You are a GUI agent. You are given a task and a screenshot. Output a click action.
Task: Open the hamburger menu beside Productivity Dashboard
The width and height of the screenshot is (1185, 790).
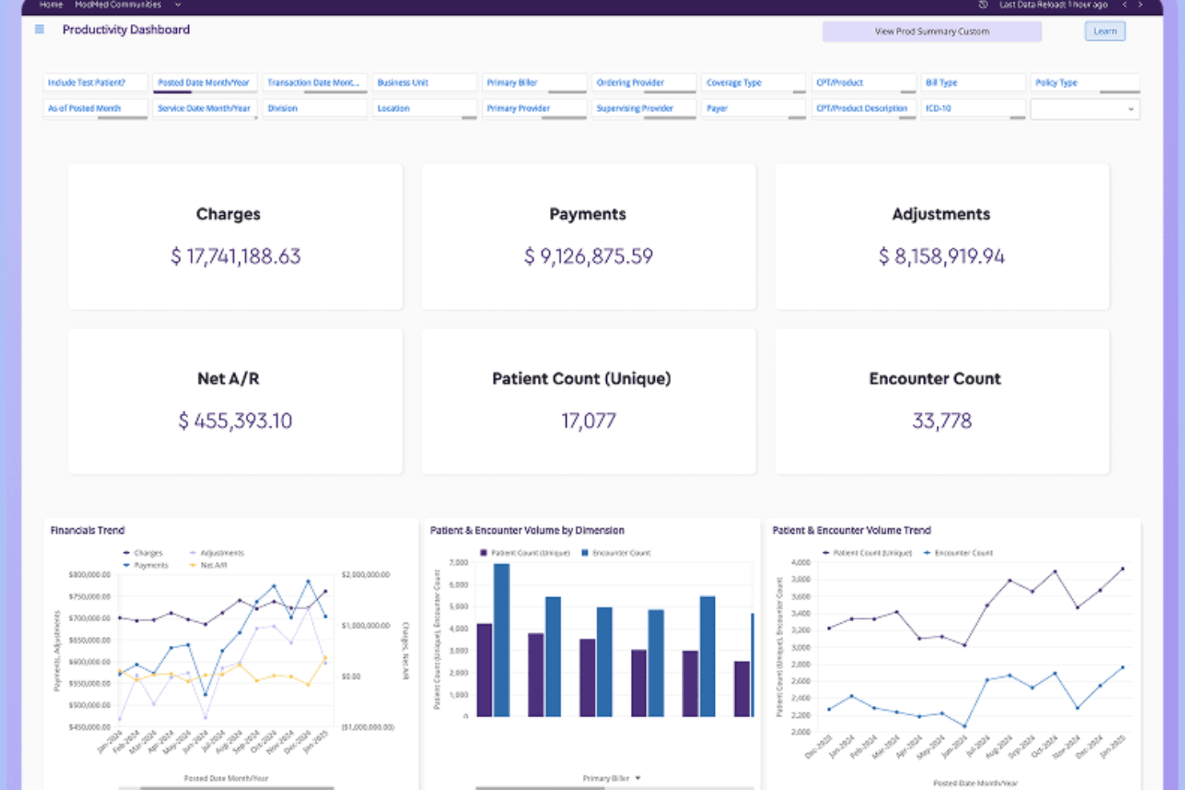click(39, 30)
